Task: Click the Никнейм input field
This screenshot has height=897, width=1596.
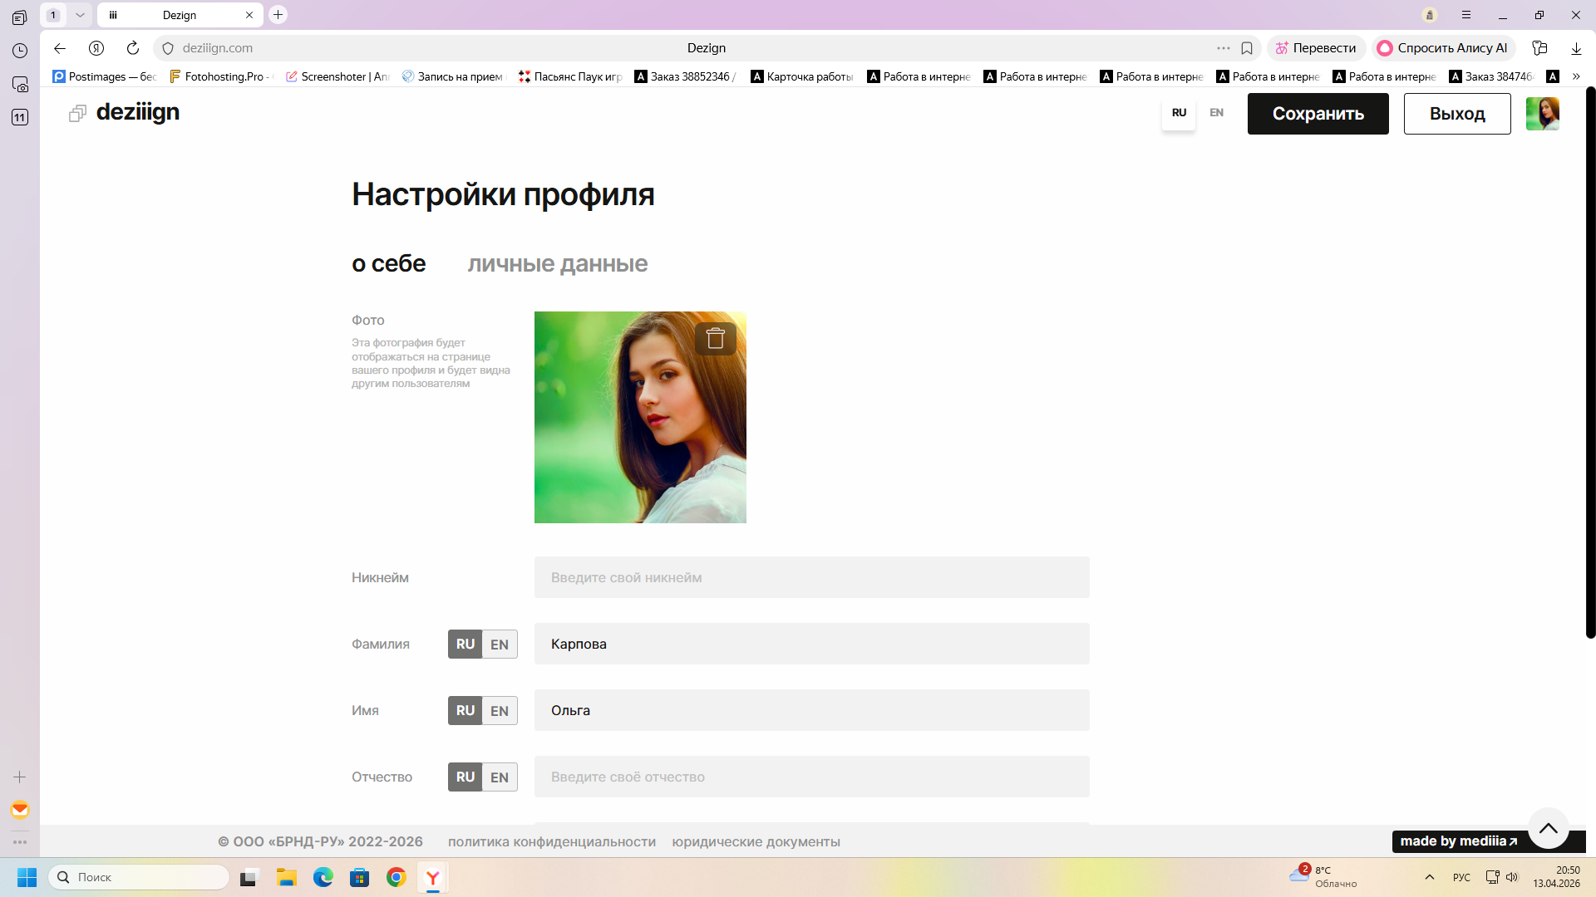Action: pyautogui.click(x=811, y=577)
